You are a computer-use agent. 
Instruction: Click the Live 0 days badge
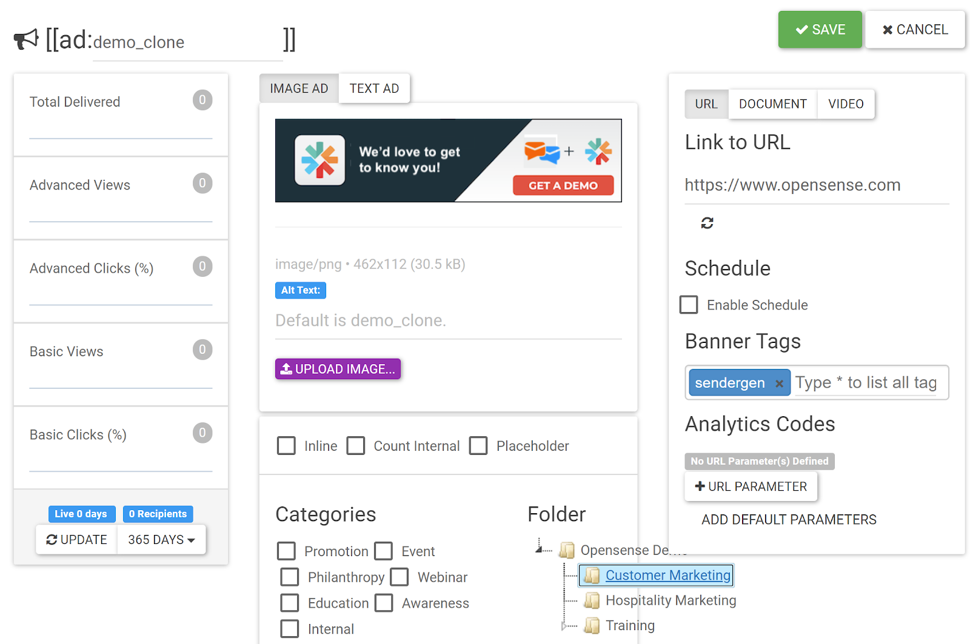click(81, 514)
